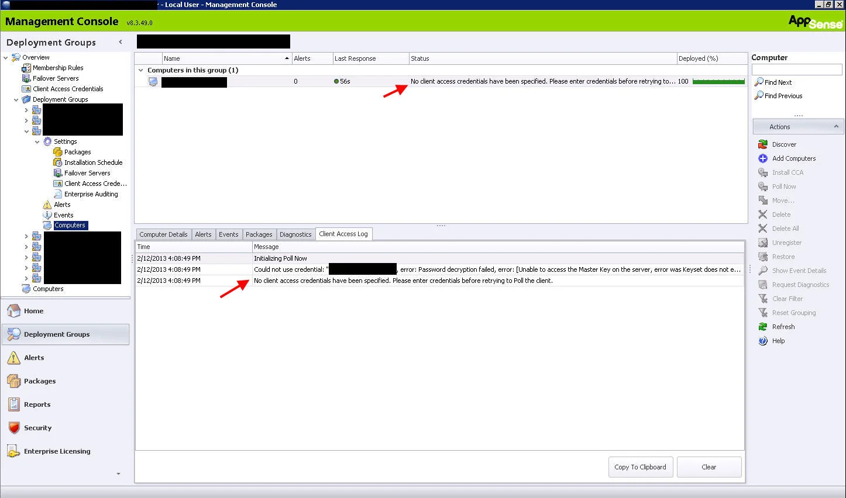Open Reports in the navigation pane
The width and height of the screenshot is (846, 498).
click(x=66, y=404)
